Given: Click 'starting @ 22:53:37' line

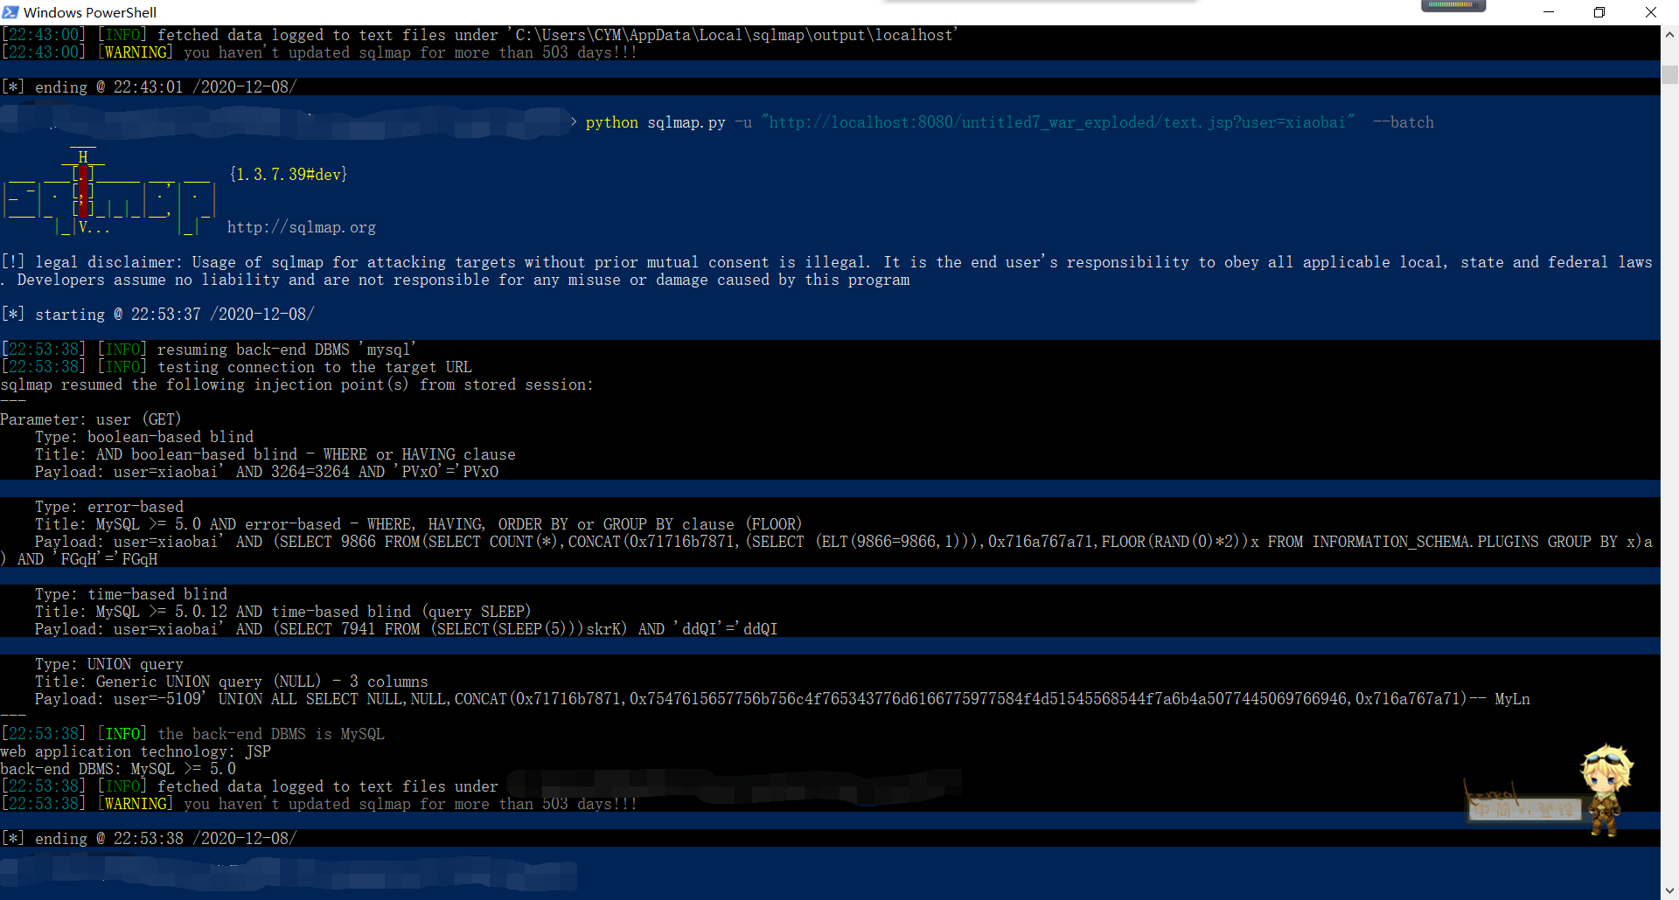Looking at the screenshot, I should (x=157, y=315).
